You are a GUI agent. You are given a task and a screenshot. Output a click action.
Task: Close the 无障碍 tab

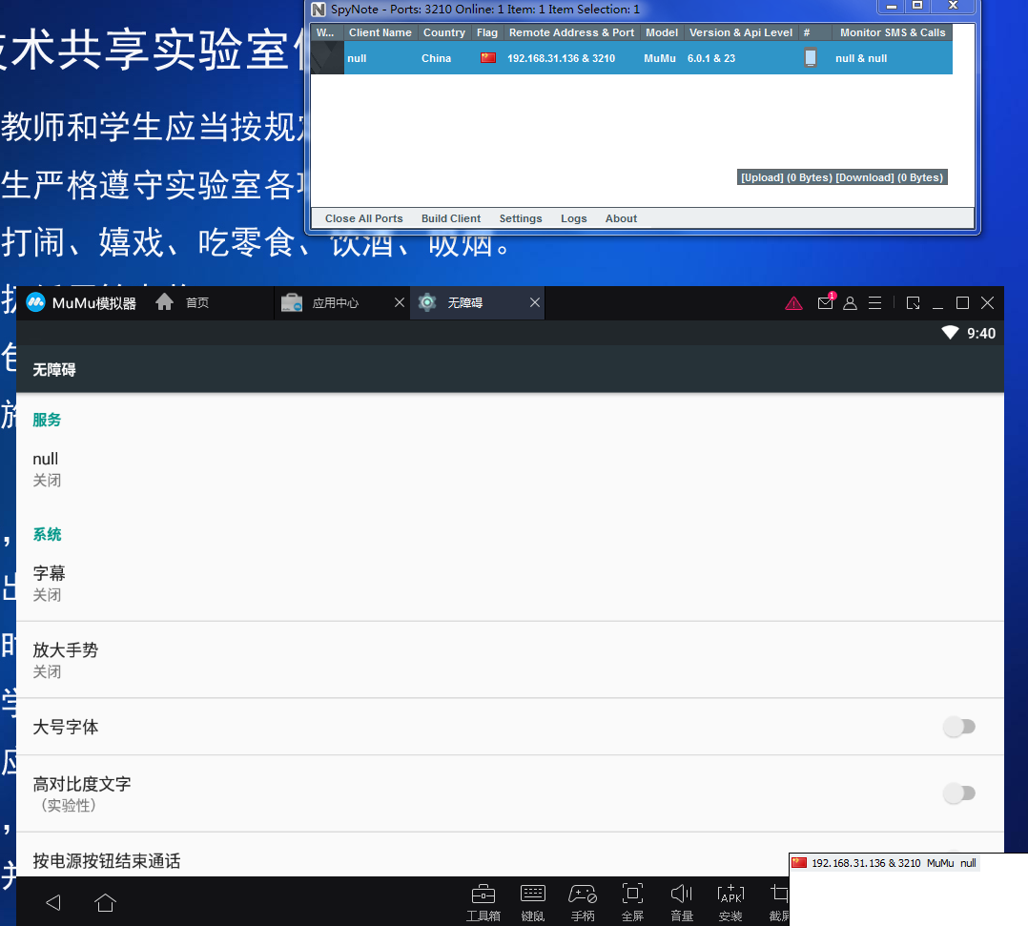pos(535,302)
